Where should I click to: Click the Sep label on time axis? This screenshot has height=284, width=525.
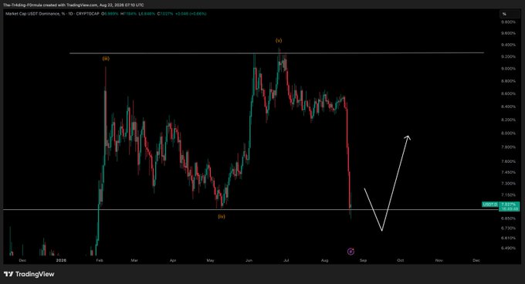point(364,260)
